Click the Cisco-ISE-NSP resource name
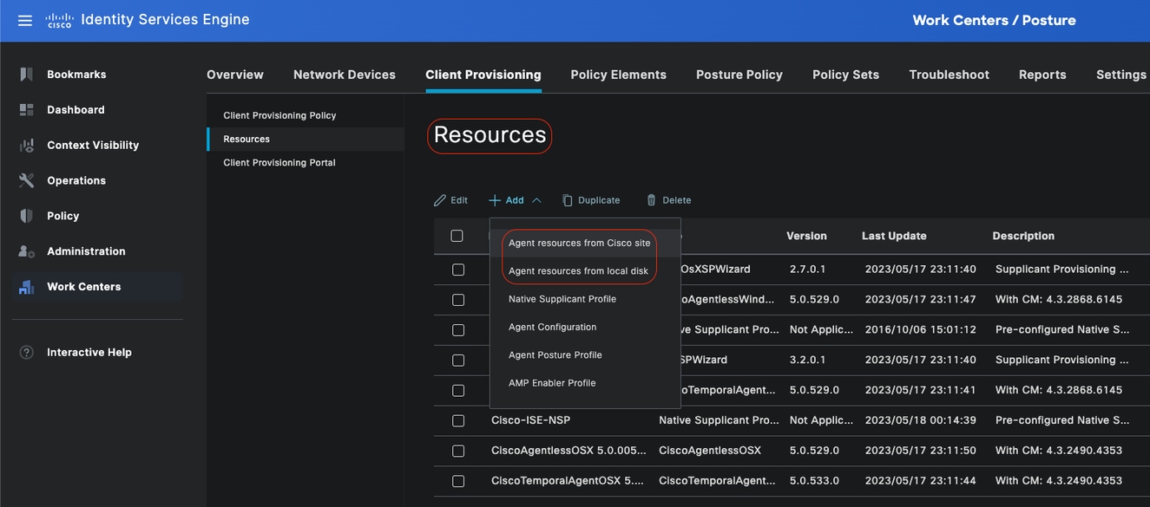 pos(530,420)
